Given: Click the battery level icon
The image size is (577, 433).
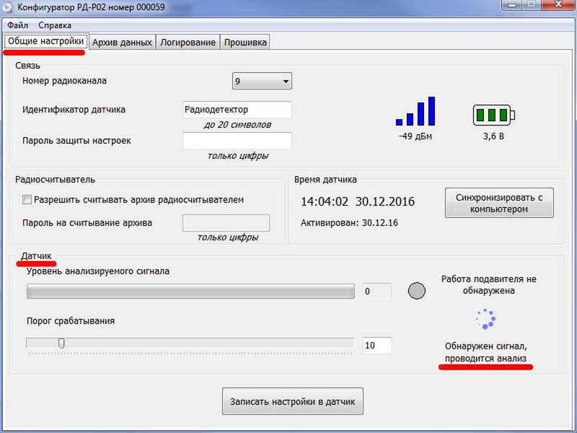Looking at the screenshot, I should (x=494, y=115).
